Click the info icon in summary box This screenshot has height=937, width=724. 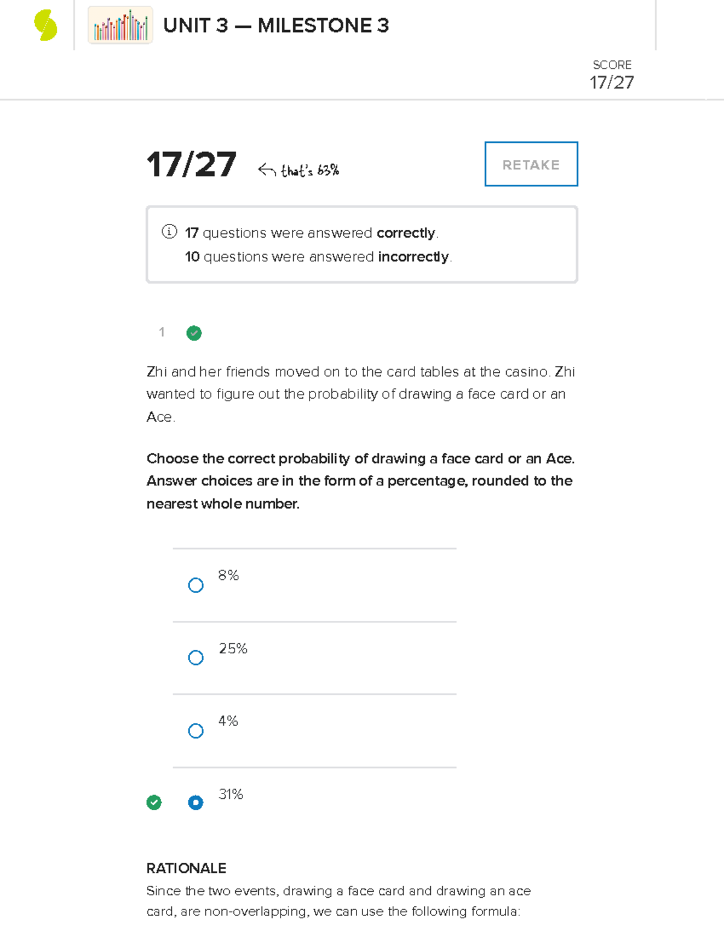coord(170,232)
